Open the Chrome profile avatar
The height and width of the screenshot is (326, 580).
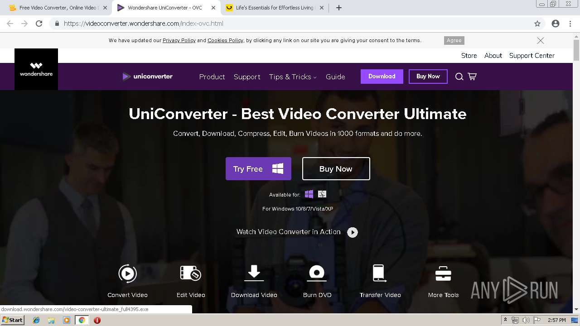pos(556,24)
